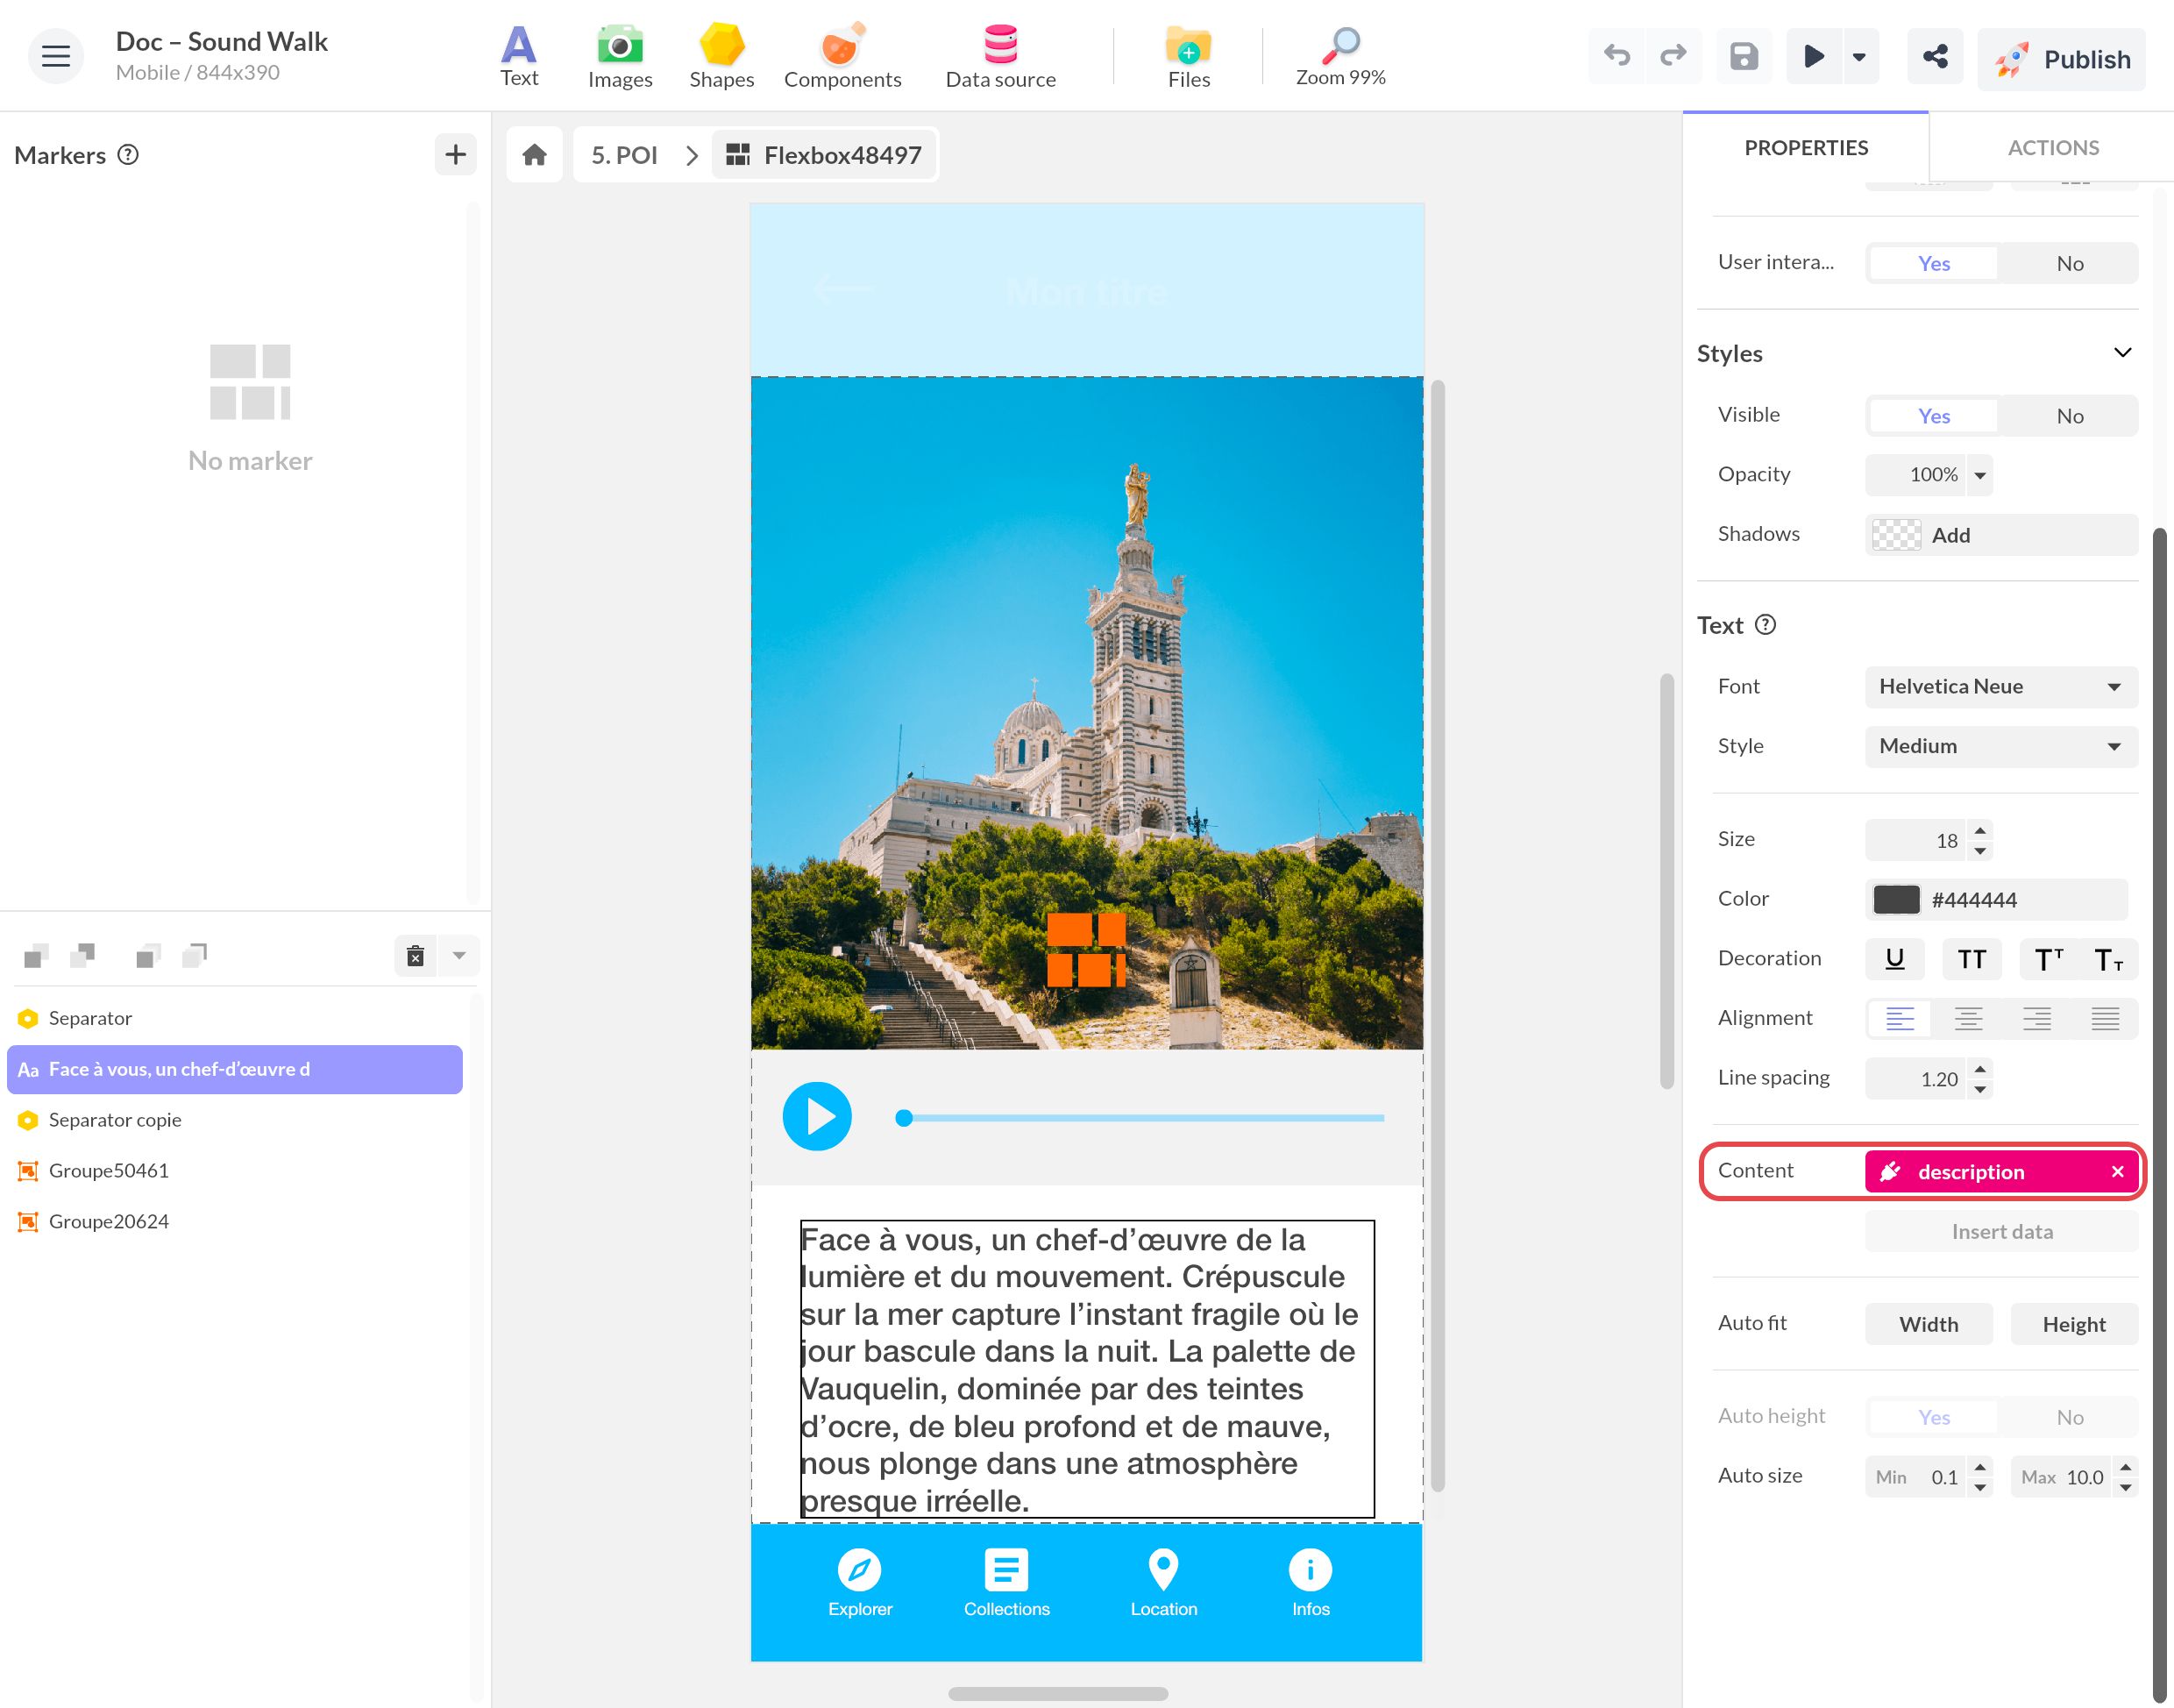Image resolution: width=2174 pixels, height=1708 pixels.
Task: Add a shadow
Action: coord(2001,535)
